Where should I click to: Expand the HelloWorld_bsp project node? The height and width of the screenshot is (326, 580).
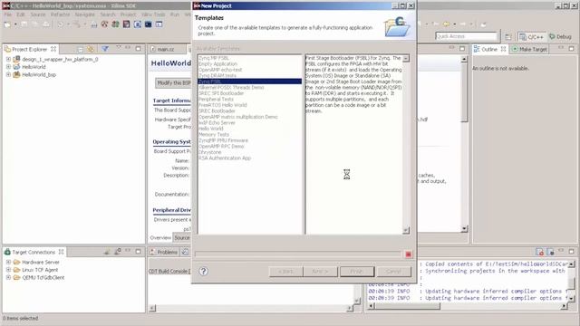8,74
